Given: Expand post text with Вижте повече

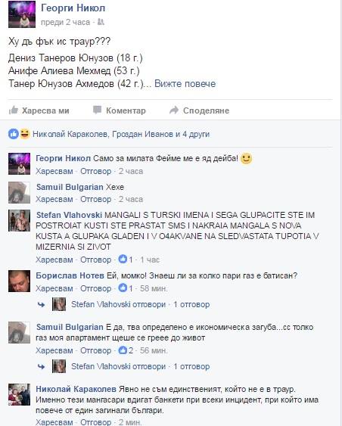Looking at the screenshot, I should point(185,84).
